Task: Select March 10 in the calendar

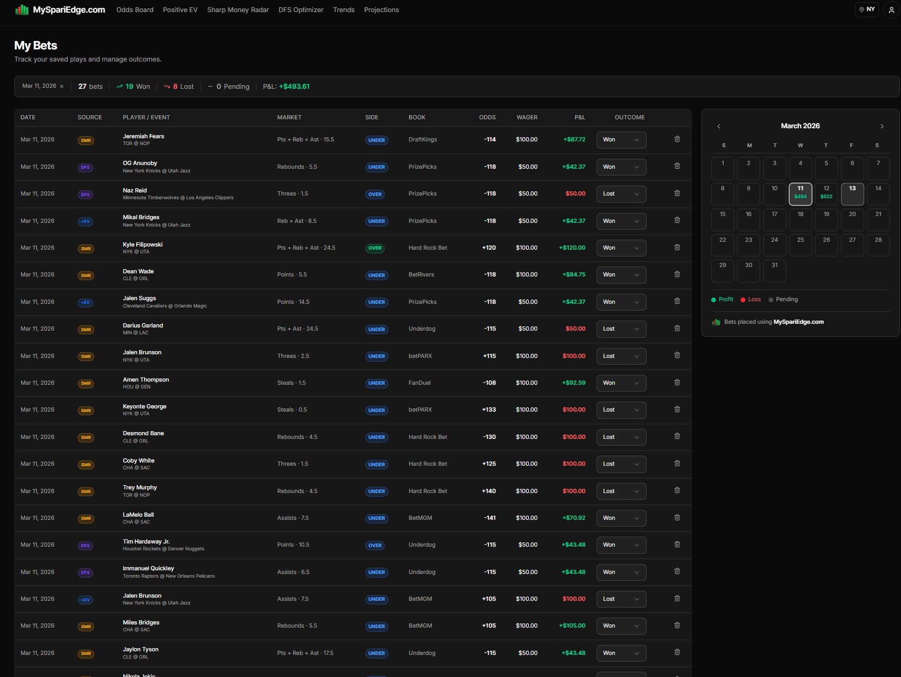Action: 774,194
